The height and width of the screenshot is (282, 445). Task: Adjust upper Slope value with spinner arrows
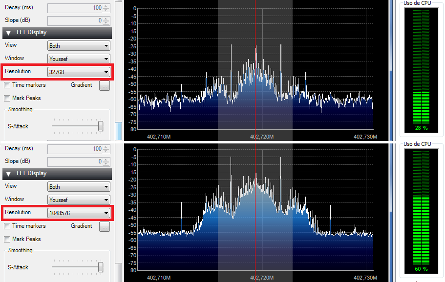coord(106,20)
